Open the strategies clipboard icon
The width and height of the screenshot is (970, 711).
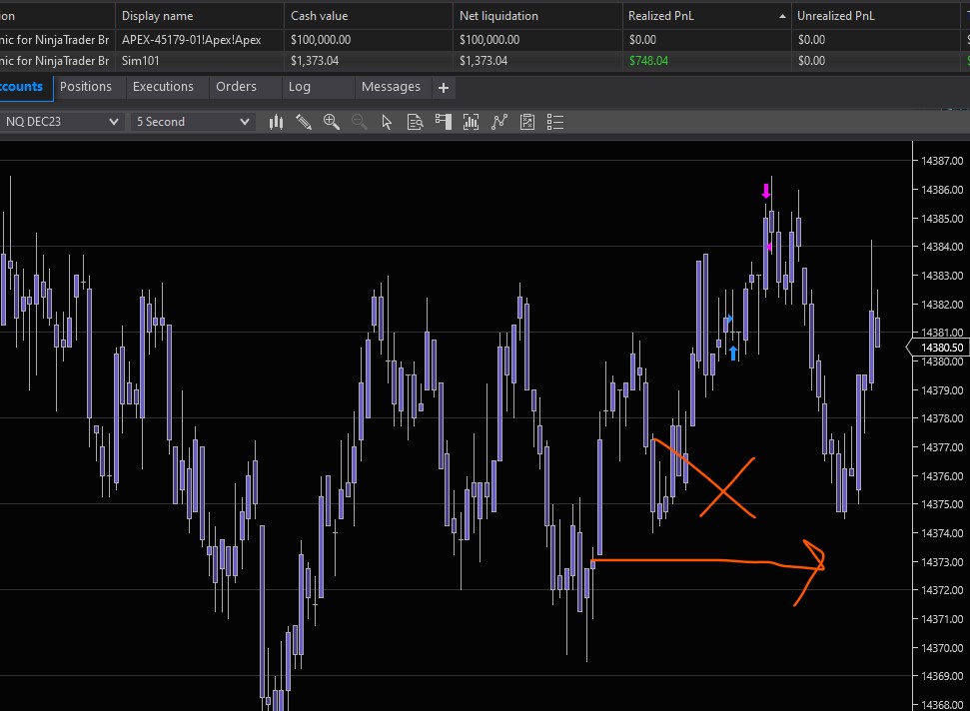[527, 122]
